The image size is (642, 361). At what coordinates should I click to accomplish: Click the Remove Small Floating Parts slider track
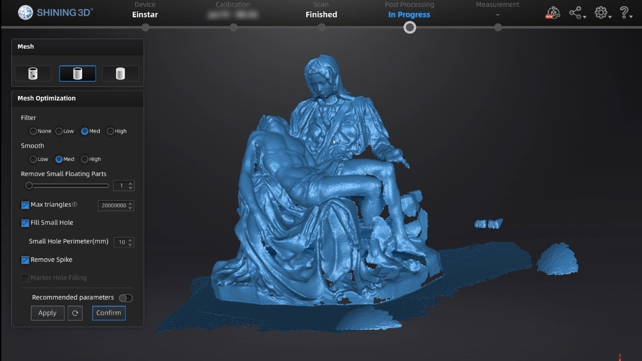pyautogui.click(x=67, y=186)
